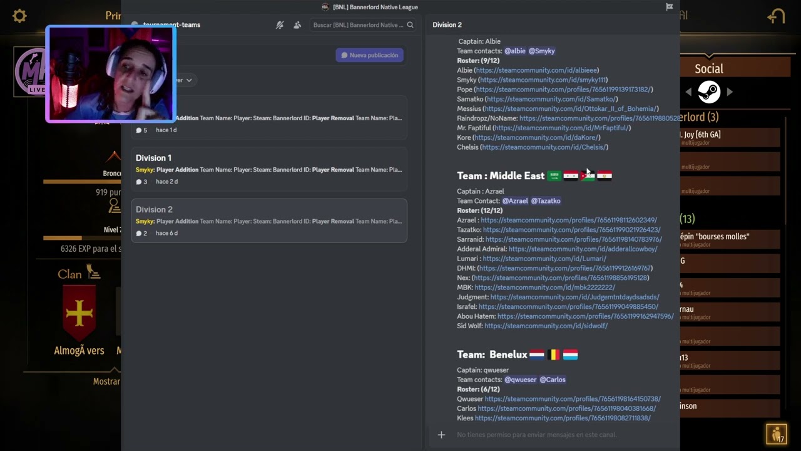Screen dimensions: 801x451
Task: Show the member list icon
Action: click(x=297, y=25)
